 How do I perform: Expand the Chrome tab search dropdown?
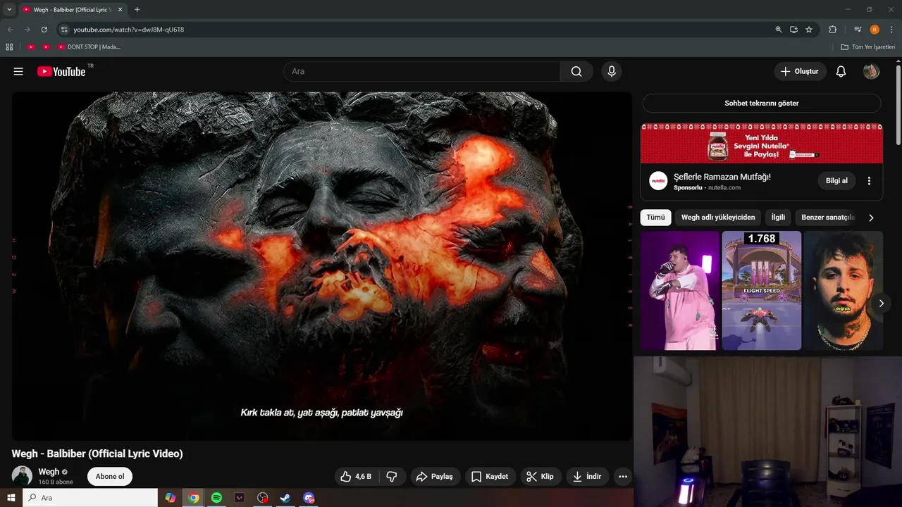pyautogui.click(x=9, y=10)
